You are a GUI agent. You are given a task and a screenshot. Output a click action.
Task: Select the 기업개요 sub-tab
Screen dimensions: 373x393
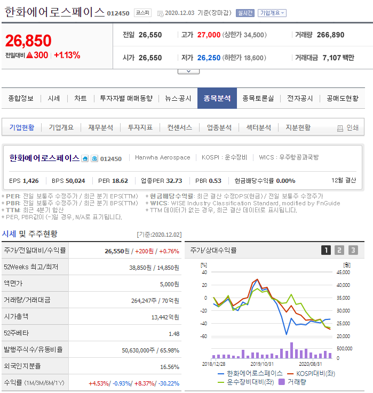click(61, 127)
